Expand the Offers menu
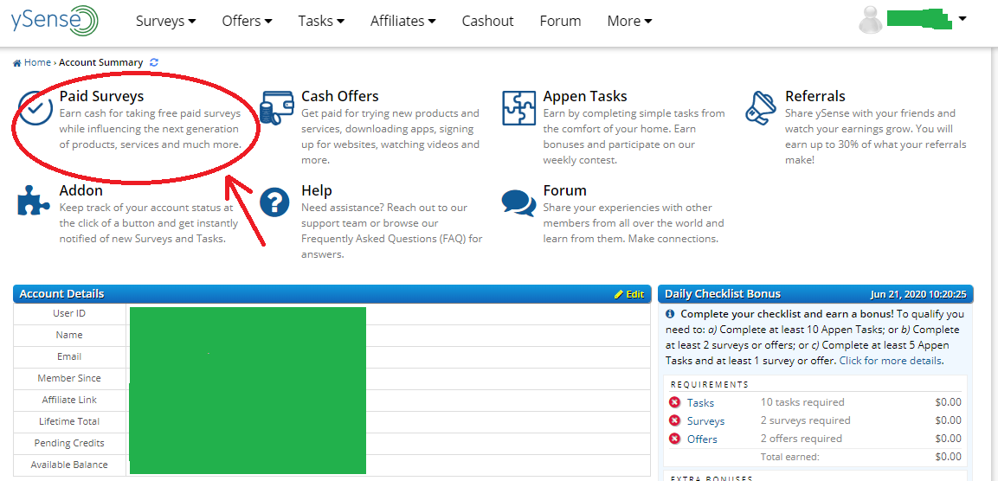This screenshot has height=481, width=998. pyautogui.click(x=247, y=21)
